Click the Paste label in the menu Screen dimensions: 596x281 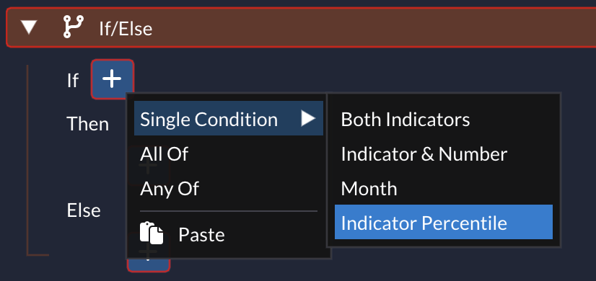(x=201, y=235)
